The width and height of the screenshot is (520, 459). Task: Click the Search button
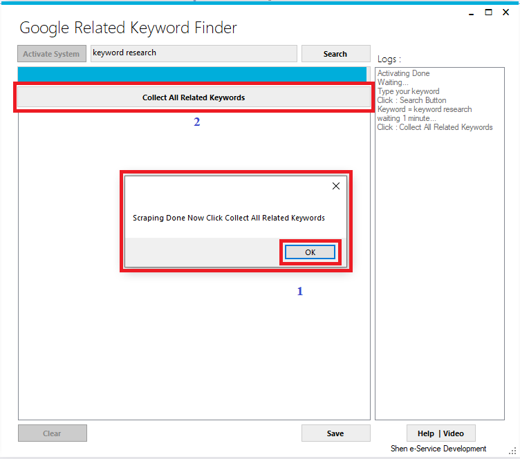point(335,54)
